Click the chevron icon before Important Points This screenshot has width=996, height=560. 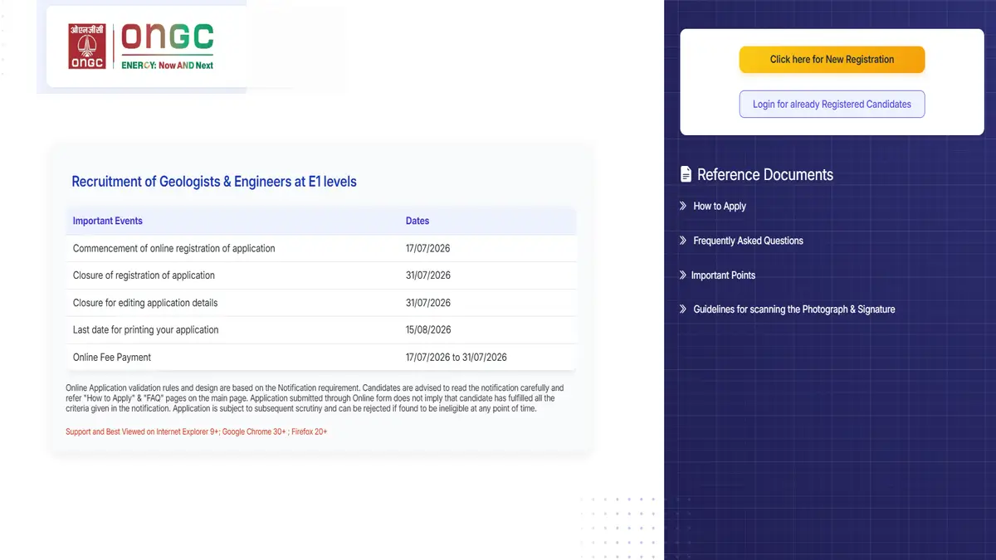click(682, 275)
